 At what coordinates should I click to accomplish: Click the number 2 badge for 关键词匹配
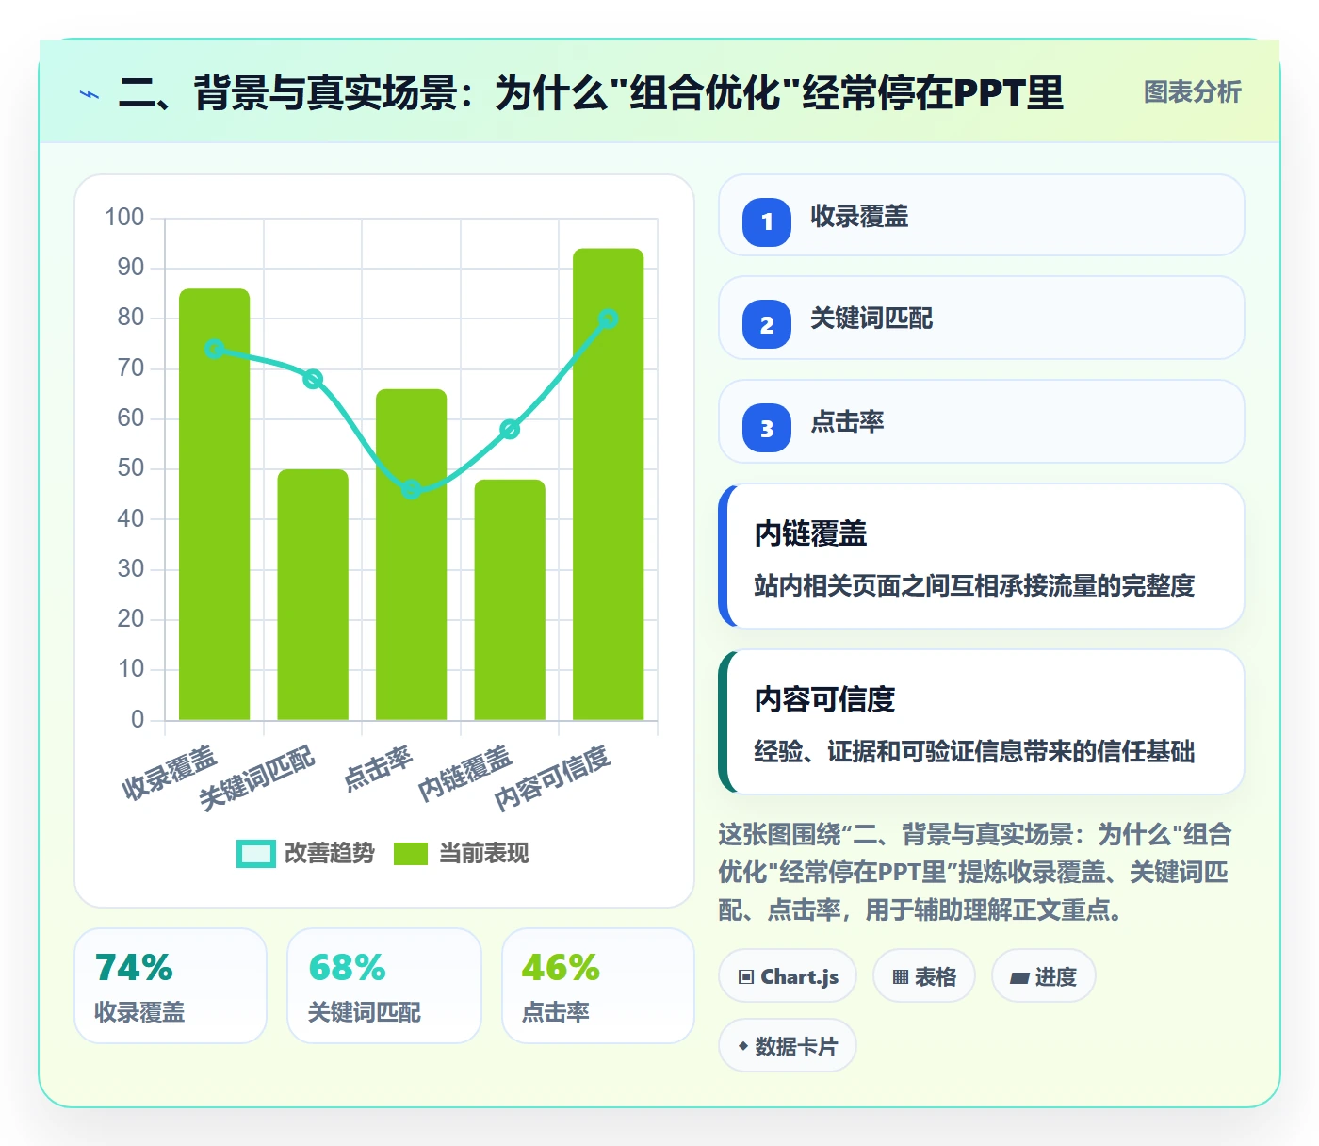tap(767, 324)
